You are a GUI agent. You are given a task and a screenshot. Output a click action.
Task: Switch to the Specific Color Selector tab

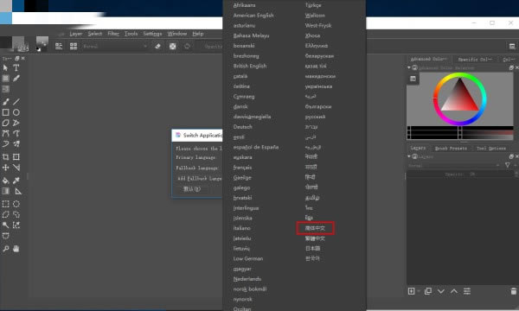[475, 59]
